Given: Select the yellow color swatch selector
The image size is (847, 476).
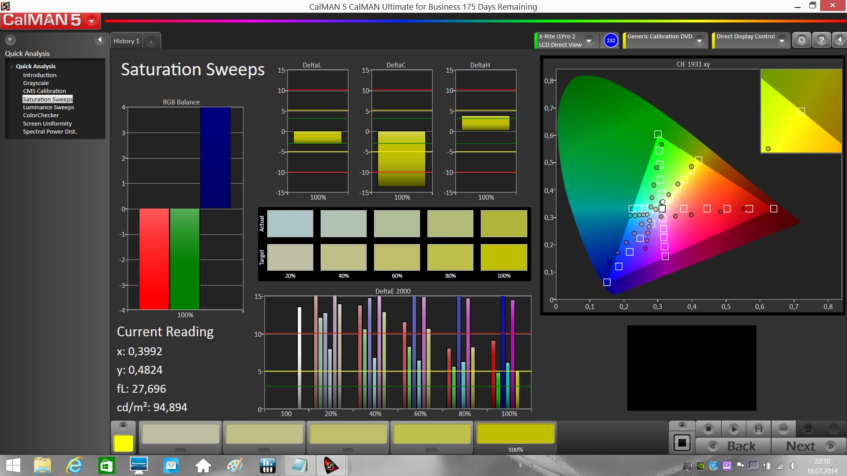Looking at the screenshot, I should click(x=123, y=443).
